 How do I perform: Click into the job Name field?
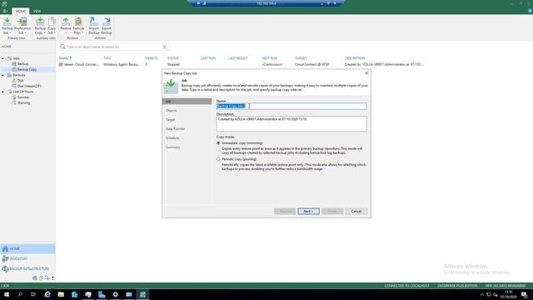click(x=291, y=106)
